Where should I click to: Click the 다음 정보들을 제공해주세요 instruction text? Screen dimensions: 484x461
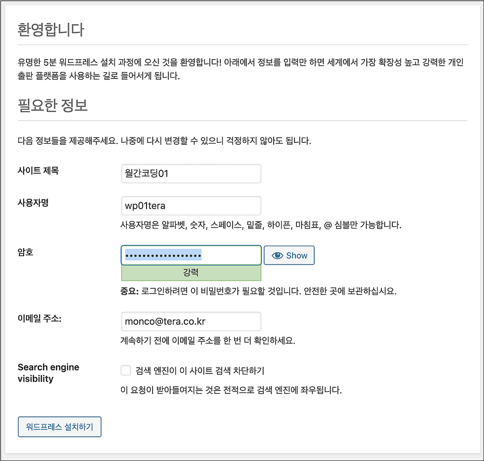click(x=164, y=141)
